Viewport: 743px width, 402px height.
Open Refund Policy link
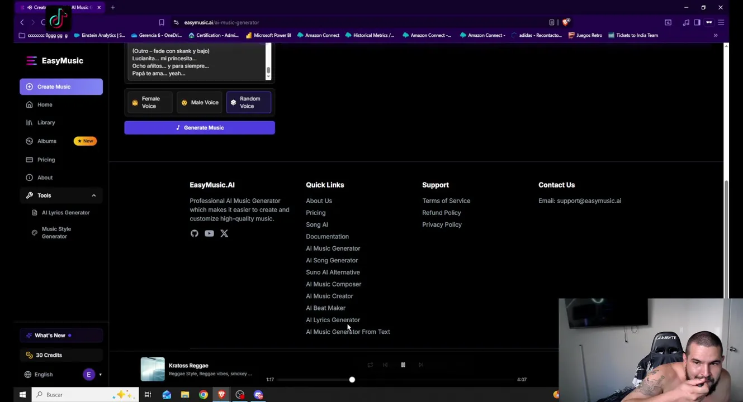pos(442,213)
